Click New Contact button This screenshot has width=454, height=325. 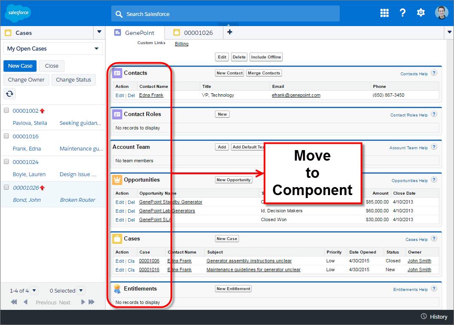tap(230, 73)
